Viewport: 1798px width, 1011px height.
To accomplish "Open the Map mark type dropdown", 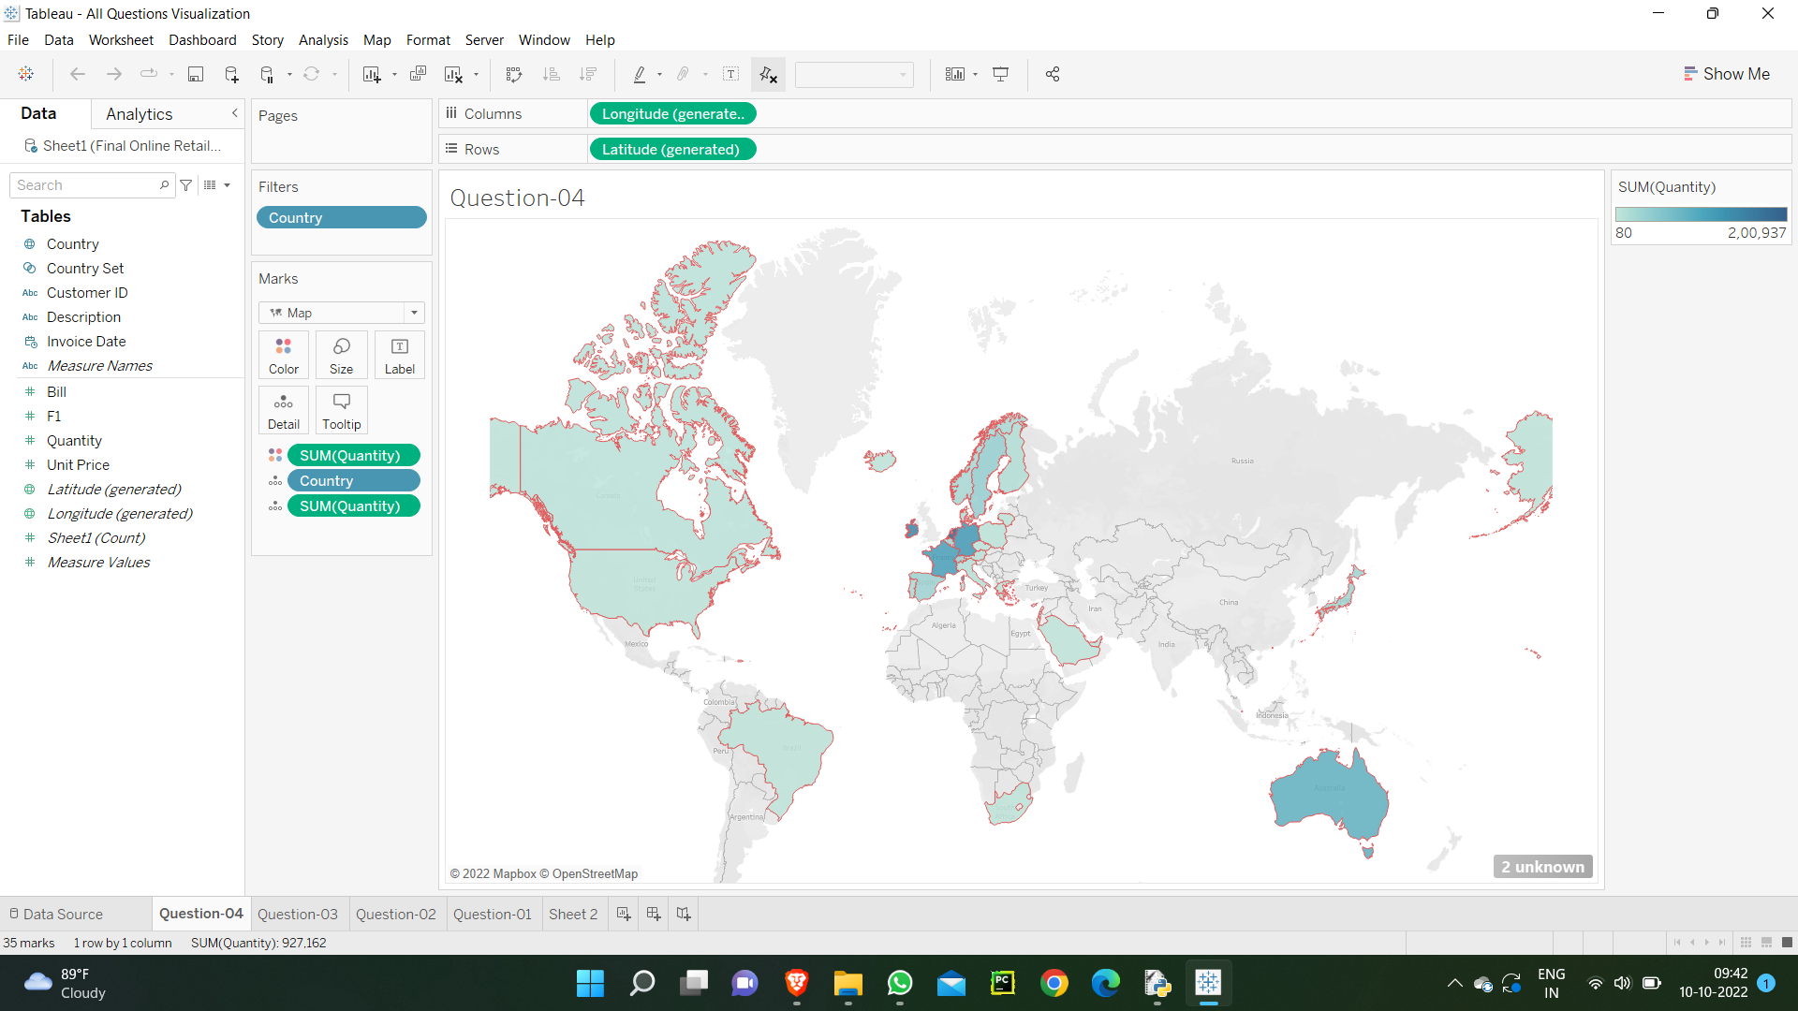I will (414, 313).
